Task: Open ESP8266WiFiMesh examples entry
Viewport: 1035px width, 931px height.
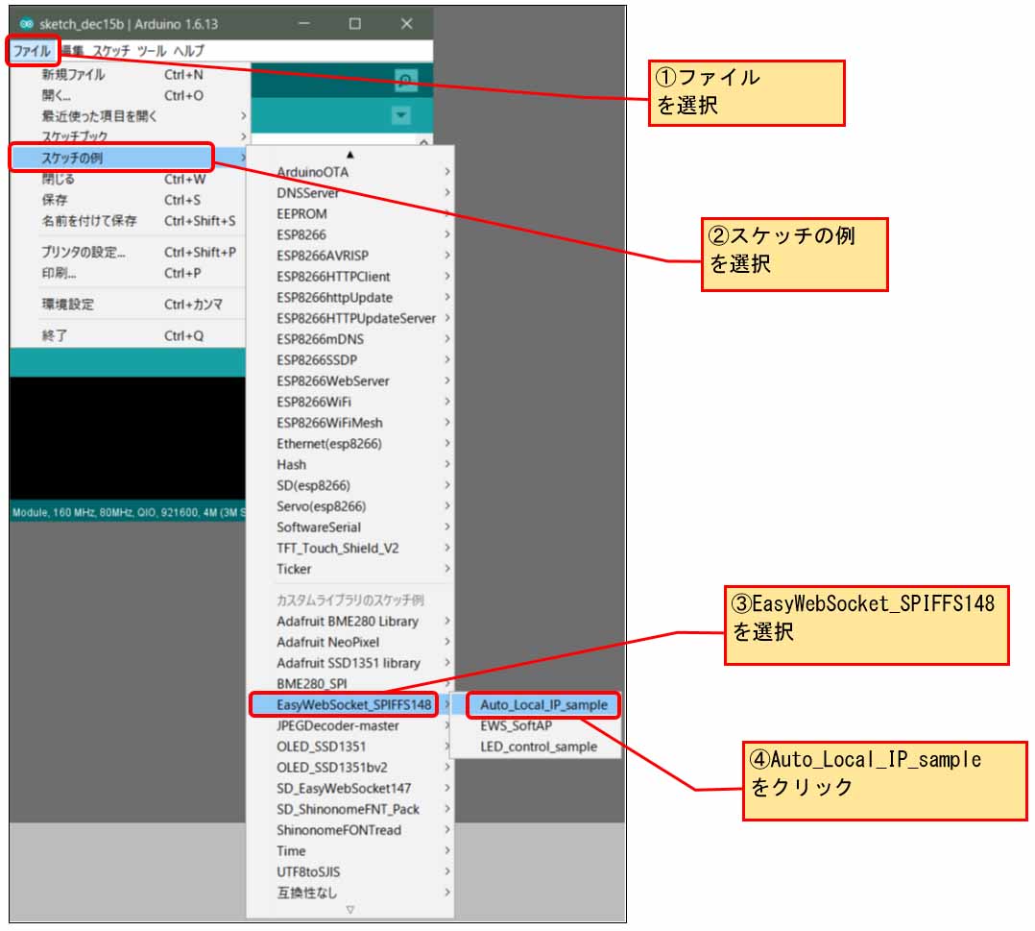Action: click(351, 423)
